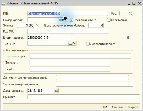Click the read-only Код field showing 35

[x=126, y=14]
